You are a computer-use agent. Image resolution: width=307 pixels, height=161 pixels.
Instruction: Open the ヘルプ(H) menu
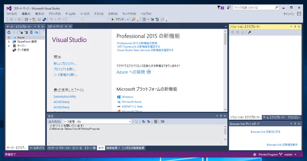pyautogui.click(x=146, y=14)
